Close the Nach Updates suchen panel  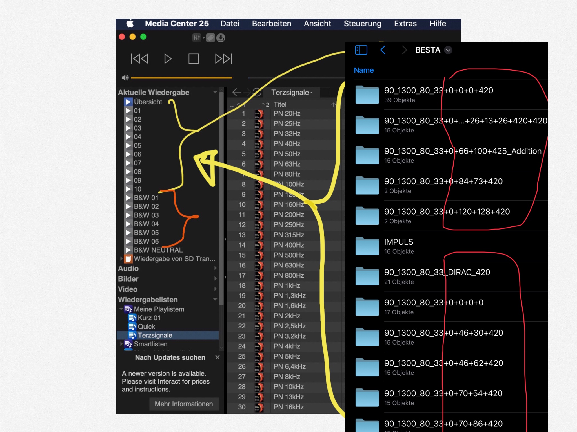(217, 357)
